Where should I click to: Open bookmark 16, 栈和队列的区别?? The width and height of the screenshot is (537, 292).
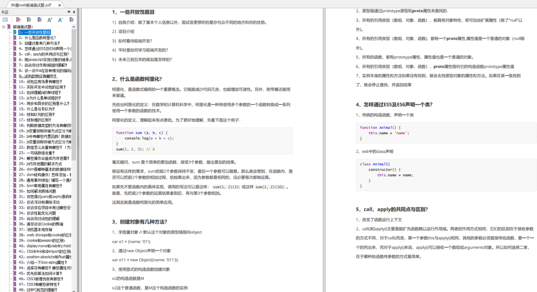(x=36, y=115)
